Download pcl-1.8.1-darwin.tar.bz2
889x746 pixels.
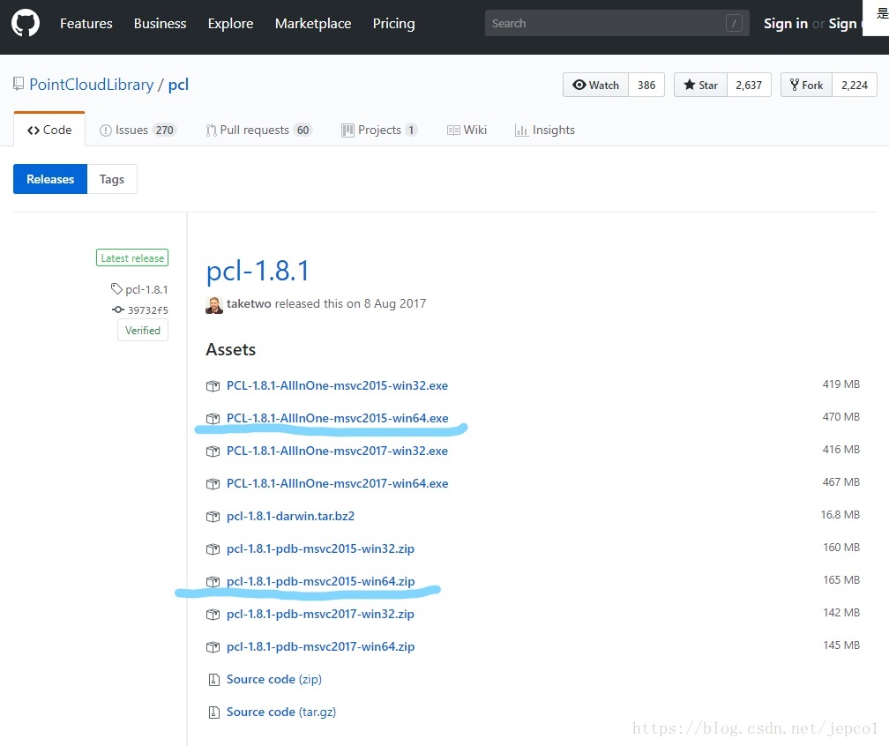[290, 517]
